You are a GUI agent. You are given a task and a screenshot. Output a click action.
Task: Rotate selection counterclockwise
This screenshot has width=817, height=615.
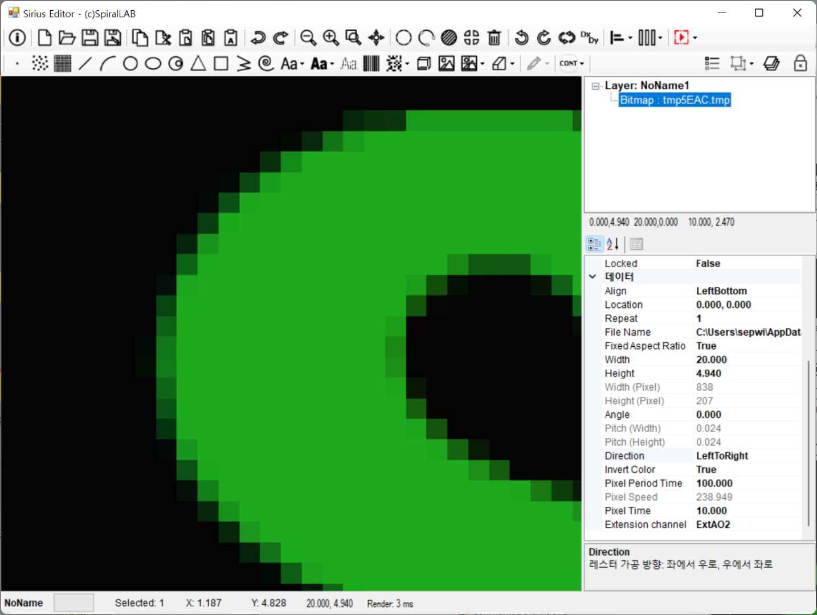[x=521, y=38]
